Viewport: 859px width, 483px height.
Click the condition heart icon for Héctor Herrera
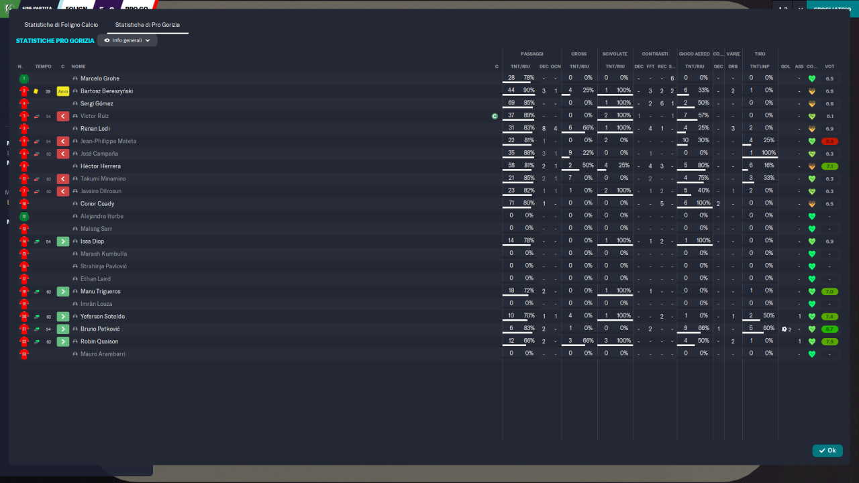point(812,166)
